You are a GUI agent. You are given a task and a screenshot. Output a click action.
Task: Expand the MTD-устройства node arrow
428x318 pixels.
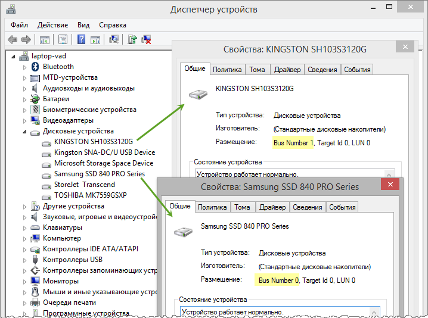(x=24, y=78)
